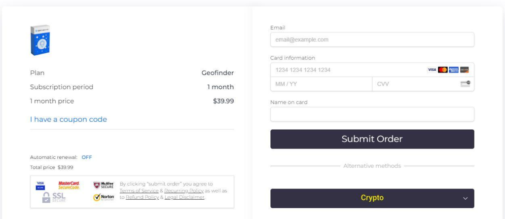The image size is (505, 219).
Task: Click the Mastercard icon in card field
Action: pyautogui.click(x=443, y=70)
